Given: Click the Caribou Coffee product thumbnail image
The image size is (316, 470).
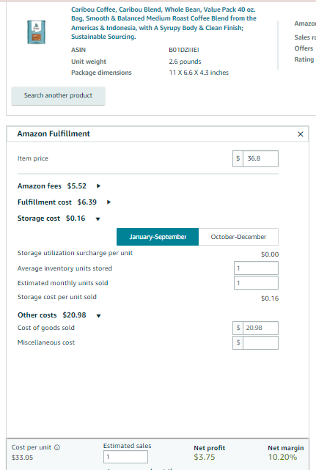Looking at the screenshot, I should coord(36,32).
